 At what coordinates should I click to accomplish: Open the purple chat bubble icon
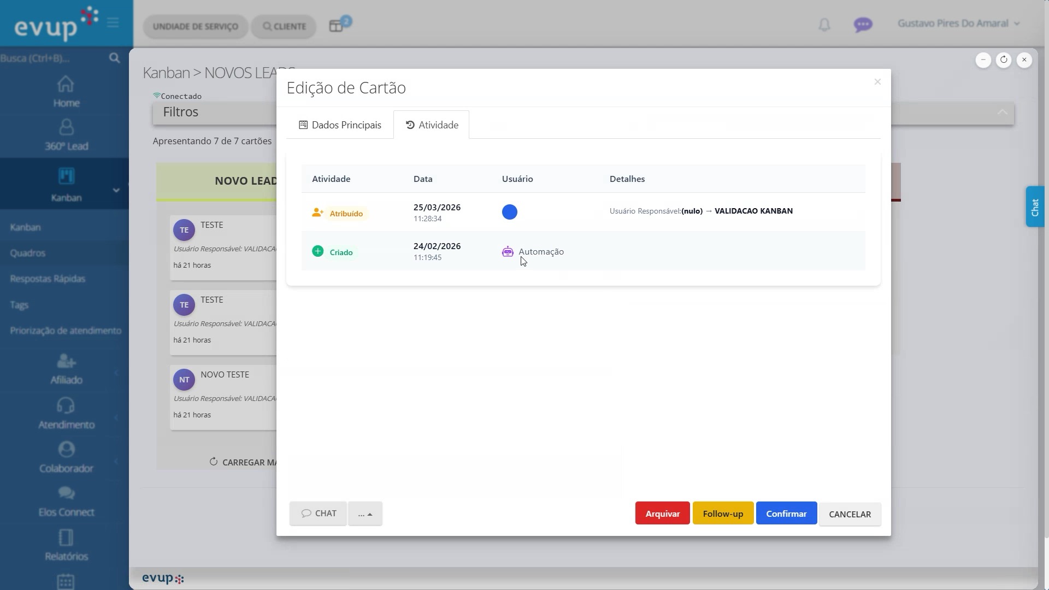863,25
